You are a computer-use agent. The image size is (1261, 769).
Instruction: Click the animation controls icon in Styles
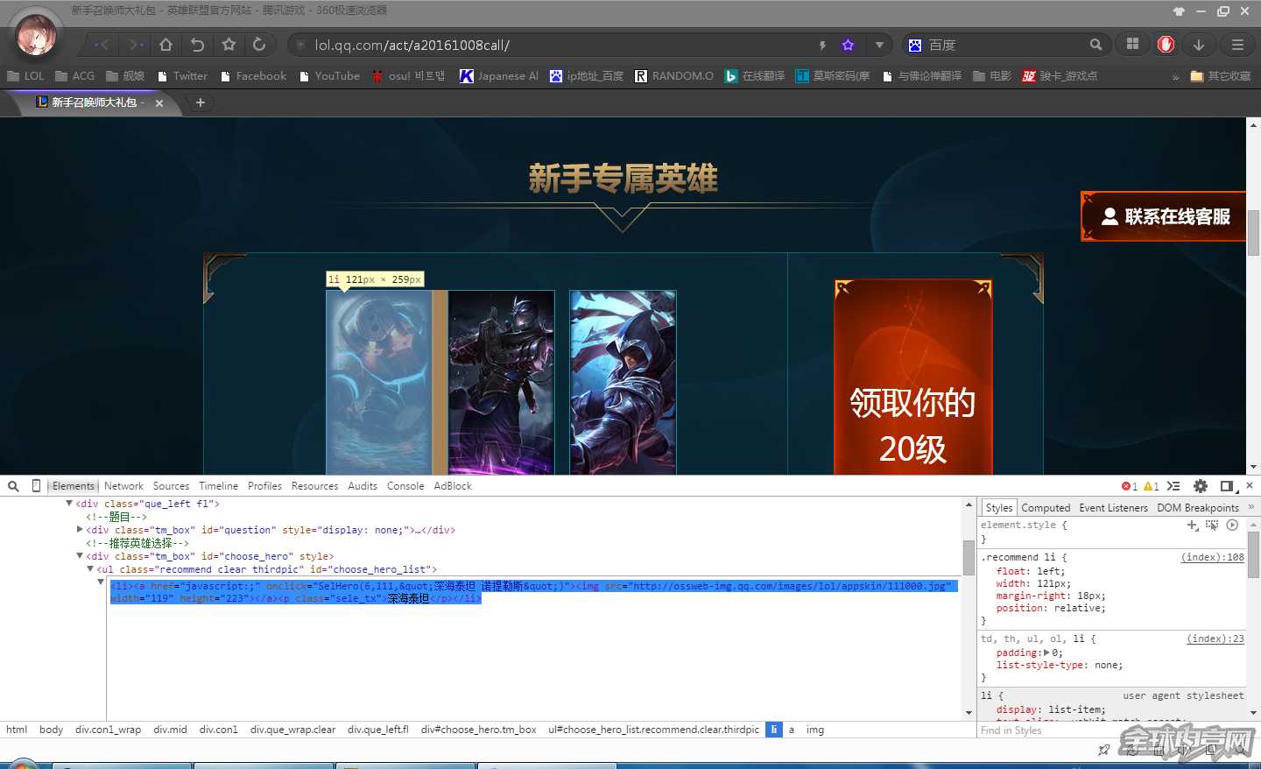click(x=1232, y=526)
